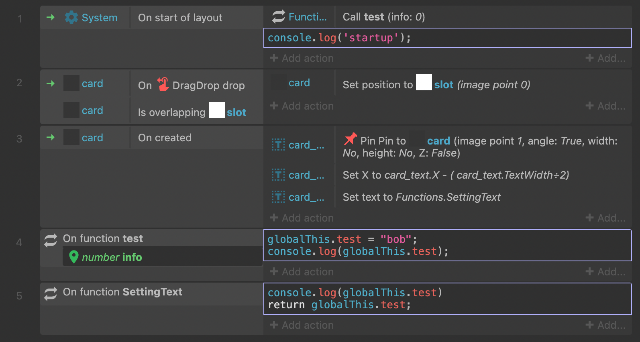Click the white slot icon in Is overlapping condition

(217, 110)
